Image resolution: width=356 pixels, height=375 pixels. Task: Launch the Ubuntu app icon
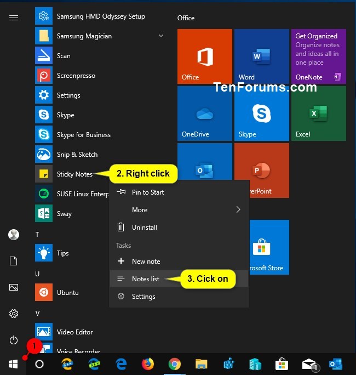tap(44, 292)
